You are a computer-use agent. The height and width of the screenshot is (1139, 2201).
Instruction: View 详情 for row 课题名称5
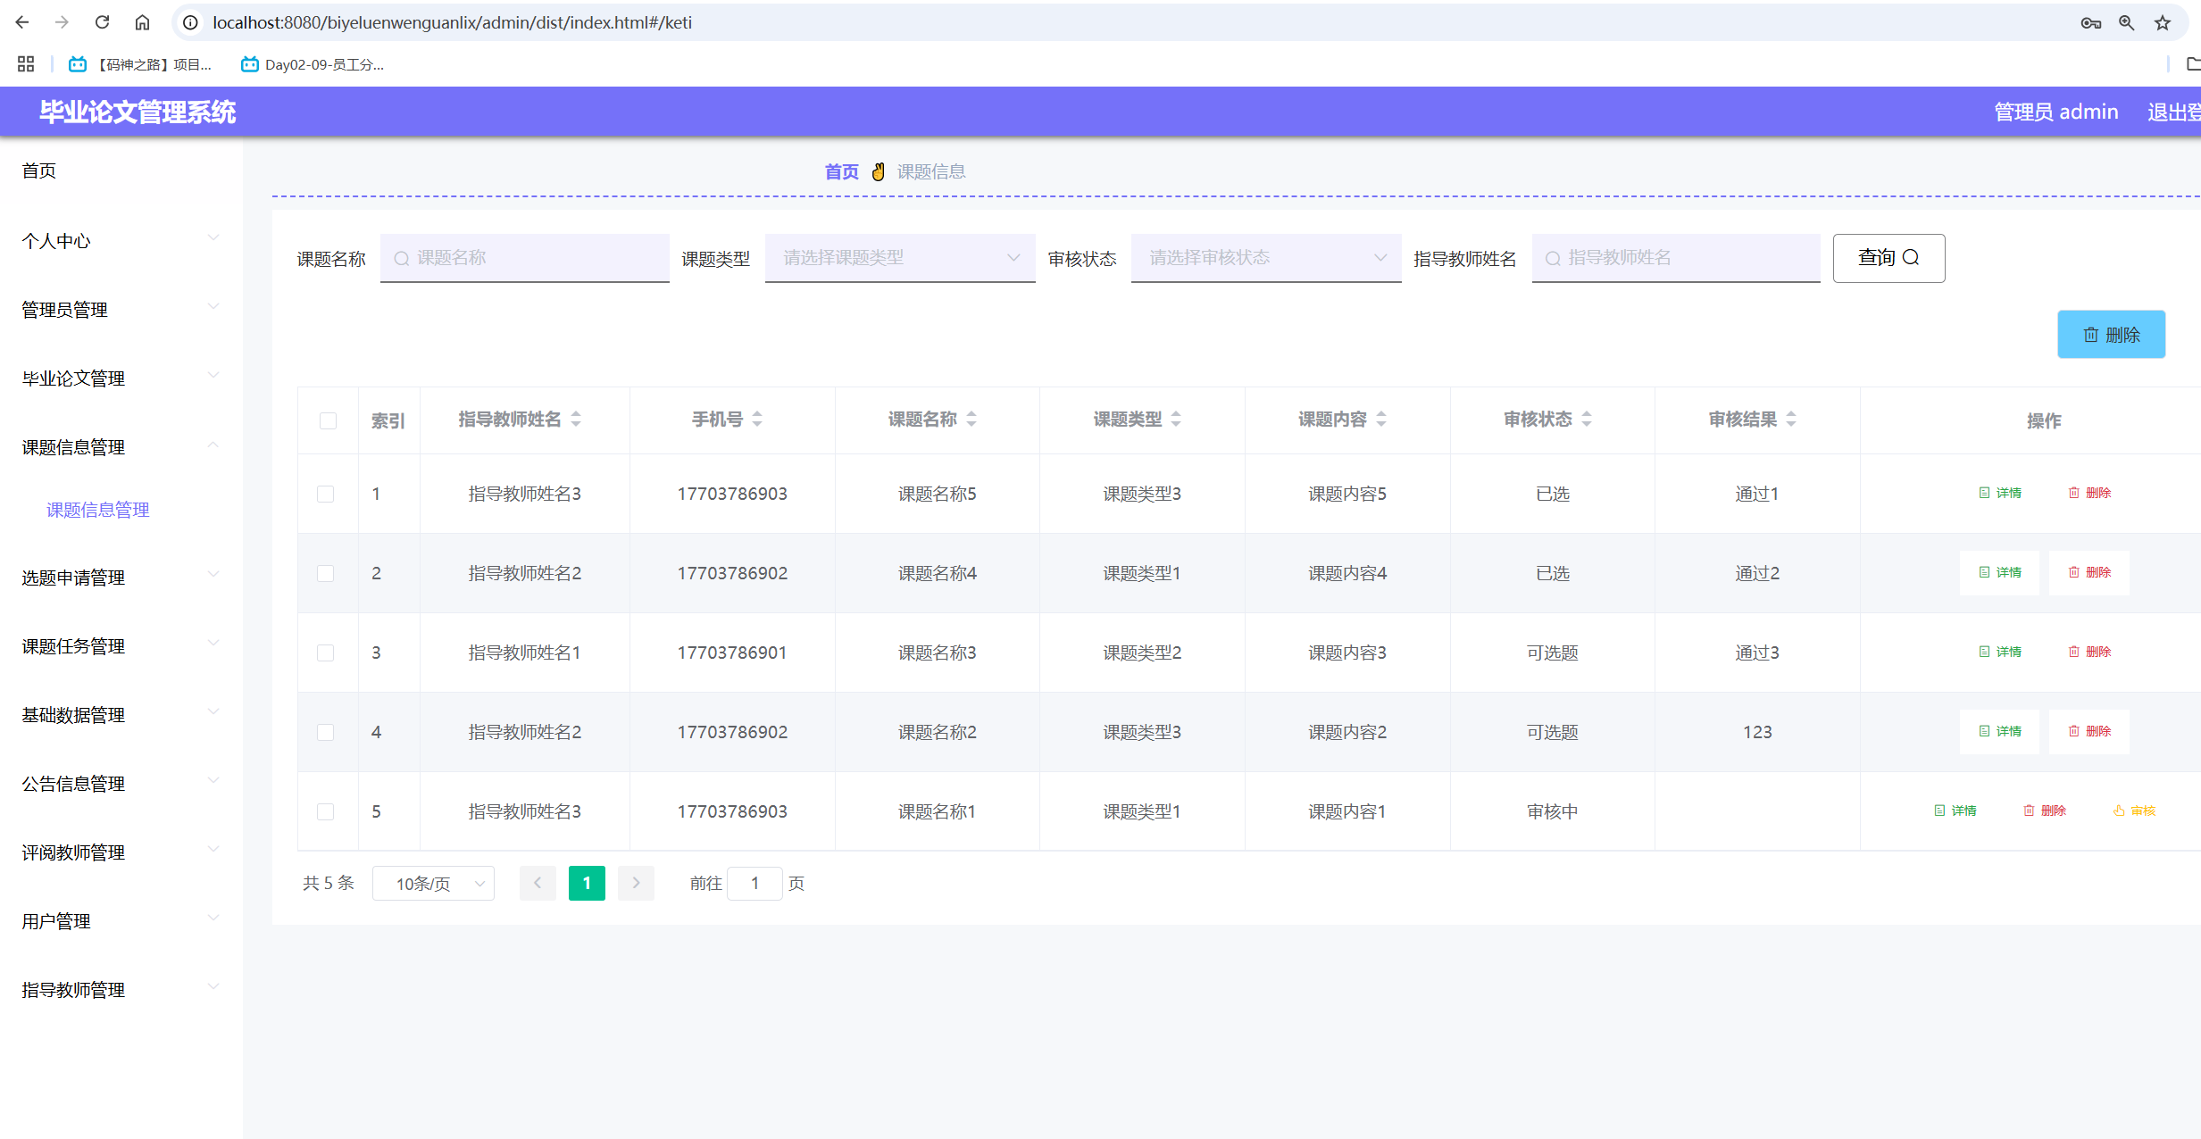[x=1999, y=493]
